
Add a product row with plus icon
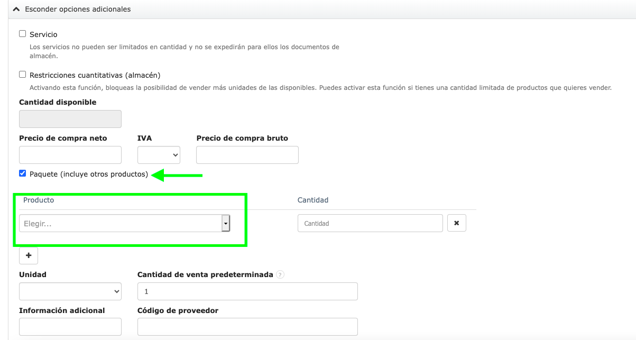pyautogui.click(x=29, y=255)
